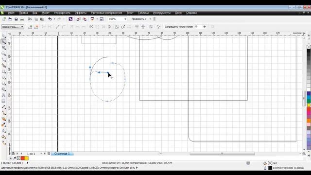Toggle elastic mode button
The height and width of the screenshot is (175, 311).
pos(151,27)
